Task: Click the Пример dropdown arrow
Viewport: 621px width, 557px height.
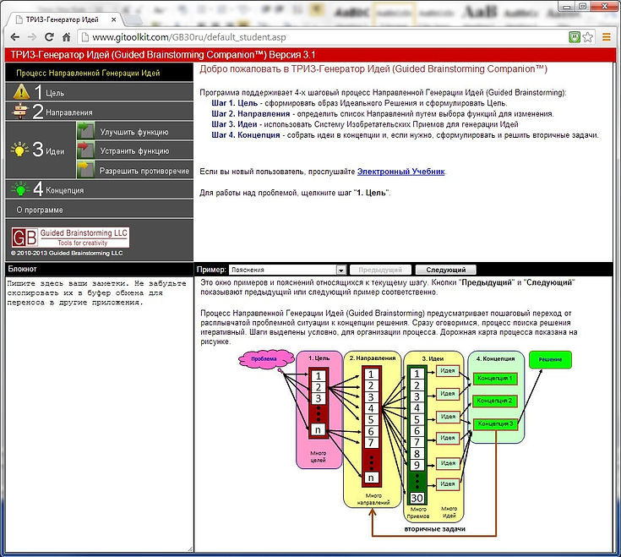Action: click(341, 270)
